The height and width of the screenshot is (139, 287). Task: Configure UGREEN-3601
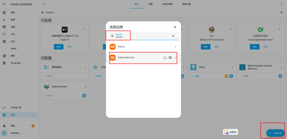pyautogui.click(x=255, y=47)
